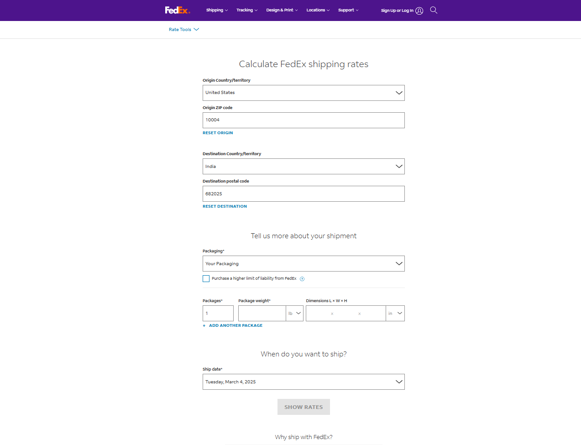
Task: Change the dimensions unit in dropdown
Action: pos(395,313)
